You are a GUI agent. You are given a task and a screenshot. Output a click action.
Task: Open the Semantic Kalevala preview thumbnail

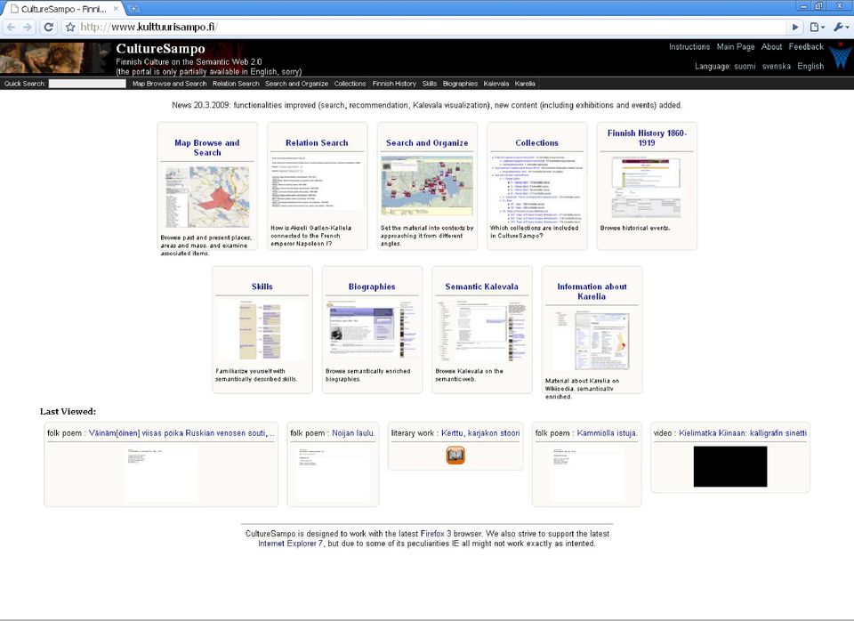tap(482, 332)
